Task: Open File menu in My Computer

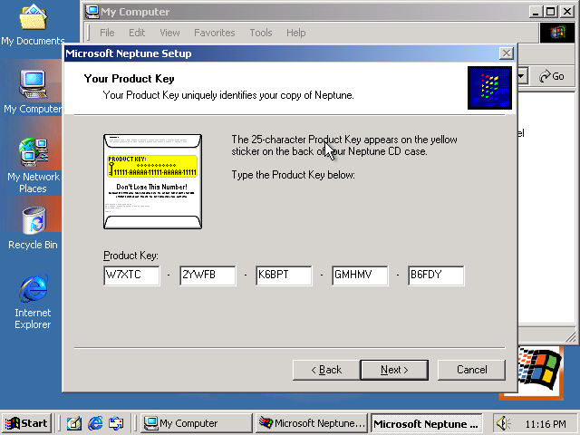Action: (107, 33)
